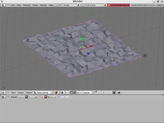Click the red X-axis manipulator arrow
Screen dimensions: 164x123
pyautogui.click(x=92, y=46)
